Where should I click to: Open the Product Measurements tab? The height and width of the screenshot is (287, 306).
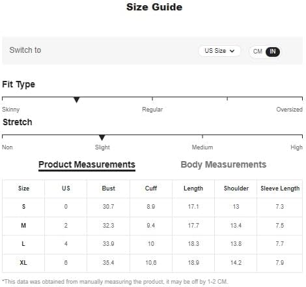click(87, 164)
